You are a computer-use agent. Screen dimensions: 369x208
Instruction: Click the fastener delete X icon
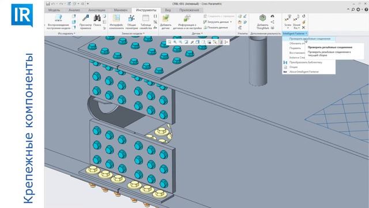coord(304,28)
